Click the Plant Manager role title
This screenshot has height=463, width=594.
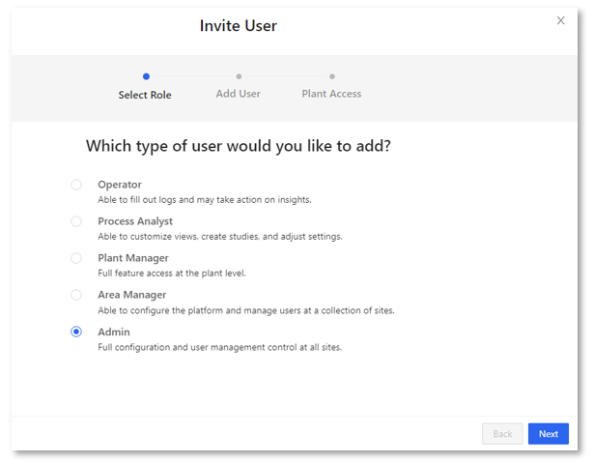pyautogui.click(x=133, y=258)
